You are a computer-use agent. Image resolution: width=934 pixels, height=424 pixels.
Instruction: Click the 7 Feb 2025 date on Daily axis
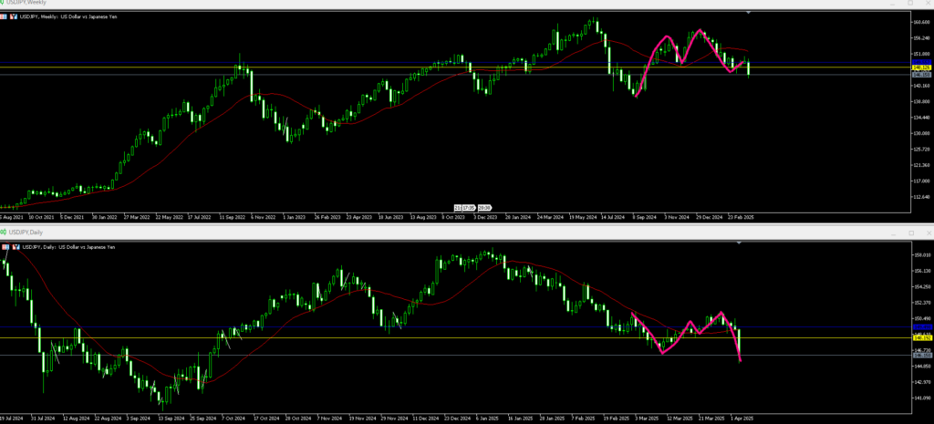583,418
